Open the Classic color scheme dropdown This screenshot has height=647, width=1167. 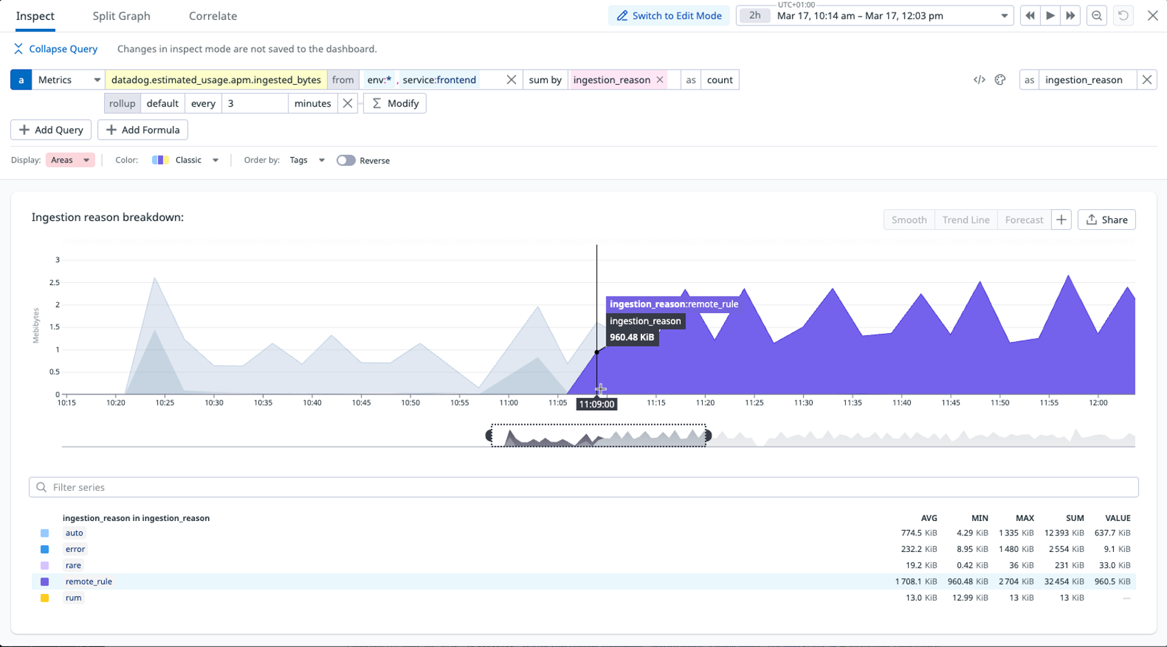186,160
